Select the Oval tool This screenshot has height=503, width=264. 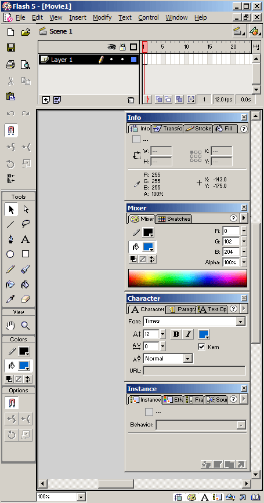coord(10,254)
